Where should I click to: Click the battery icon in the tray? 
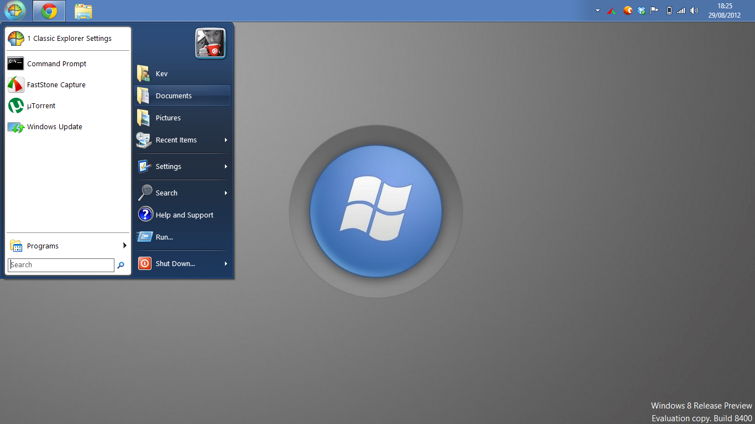(669, 10)
